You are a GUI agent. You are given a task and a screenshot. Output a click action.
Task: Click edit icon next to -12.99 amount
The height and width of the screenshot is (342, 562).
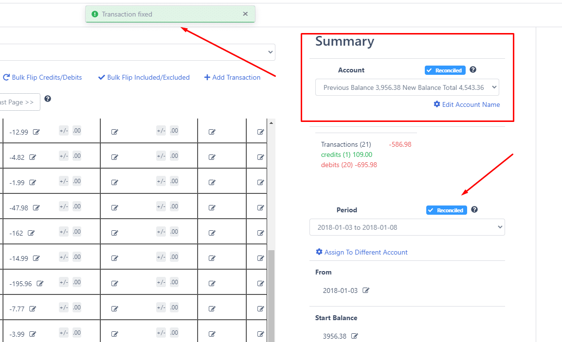pos(36,132)
